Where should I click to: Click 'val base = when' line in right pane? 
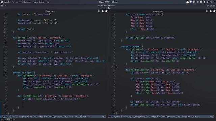144,14
